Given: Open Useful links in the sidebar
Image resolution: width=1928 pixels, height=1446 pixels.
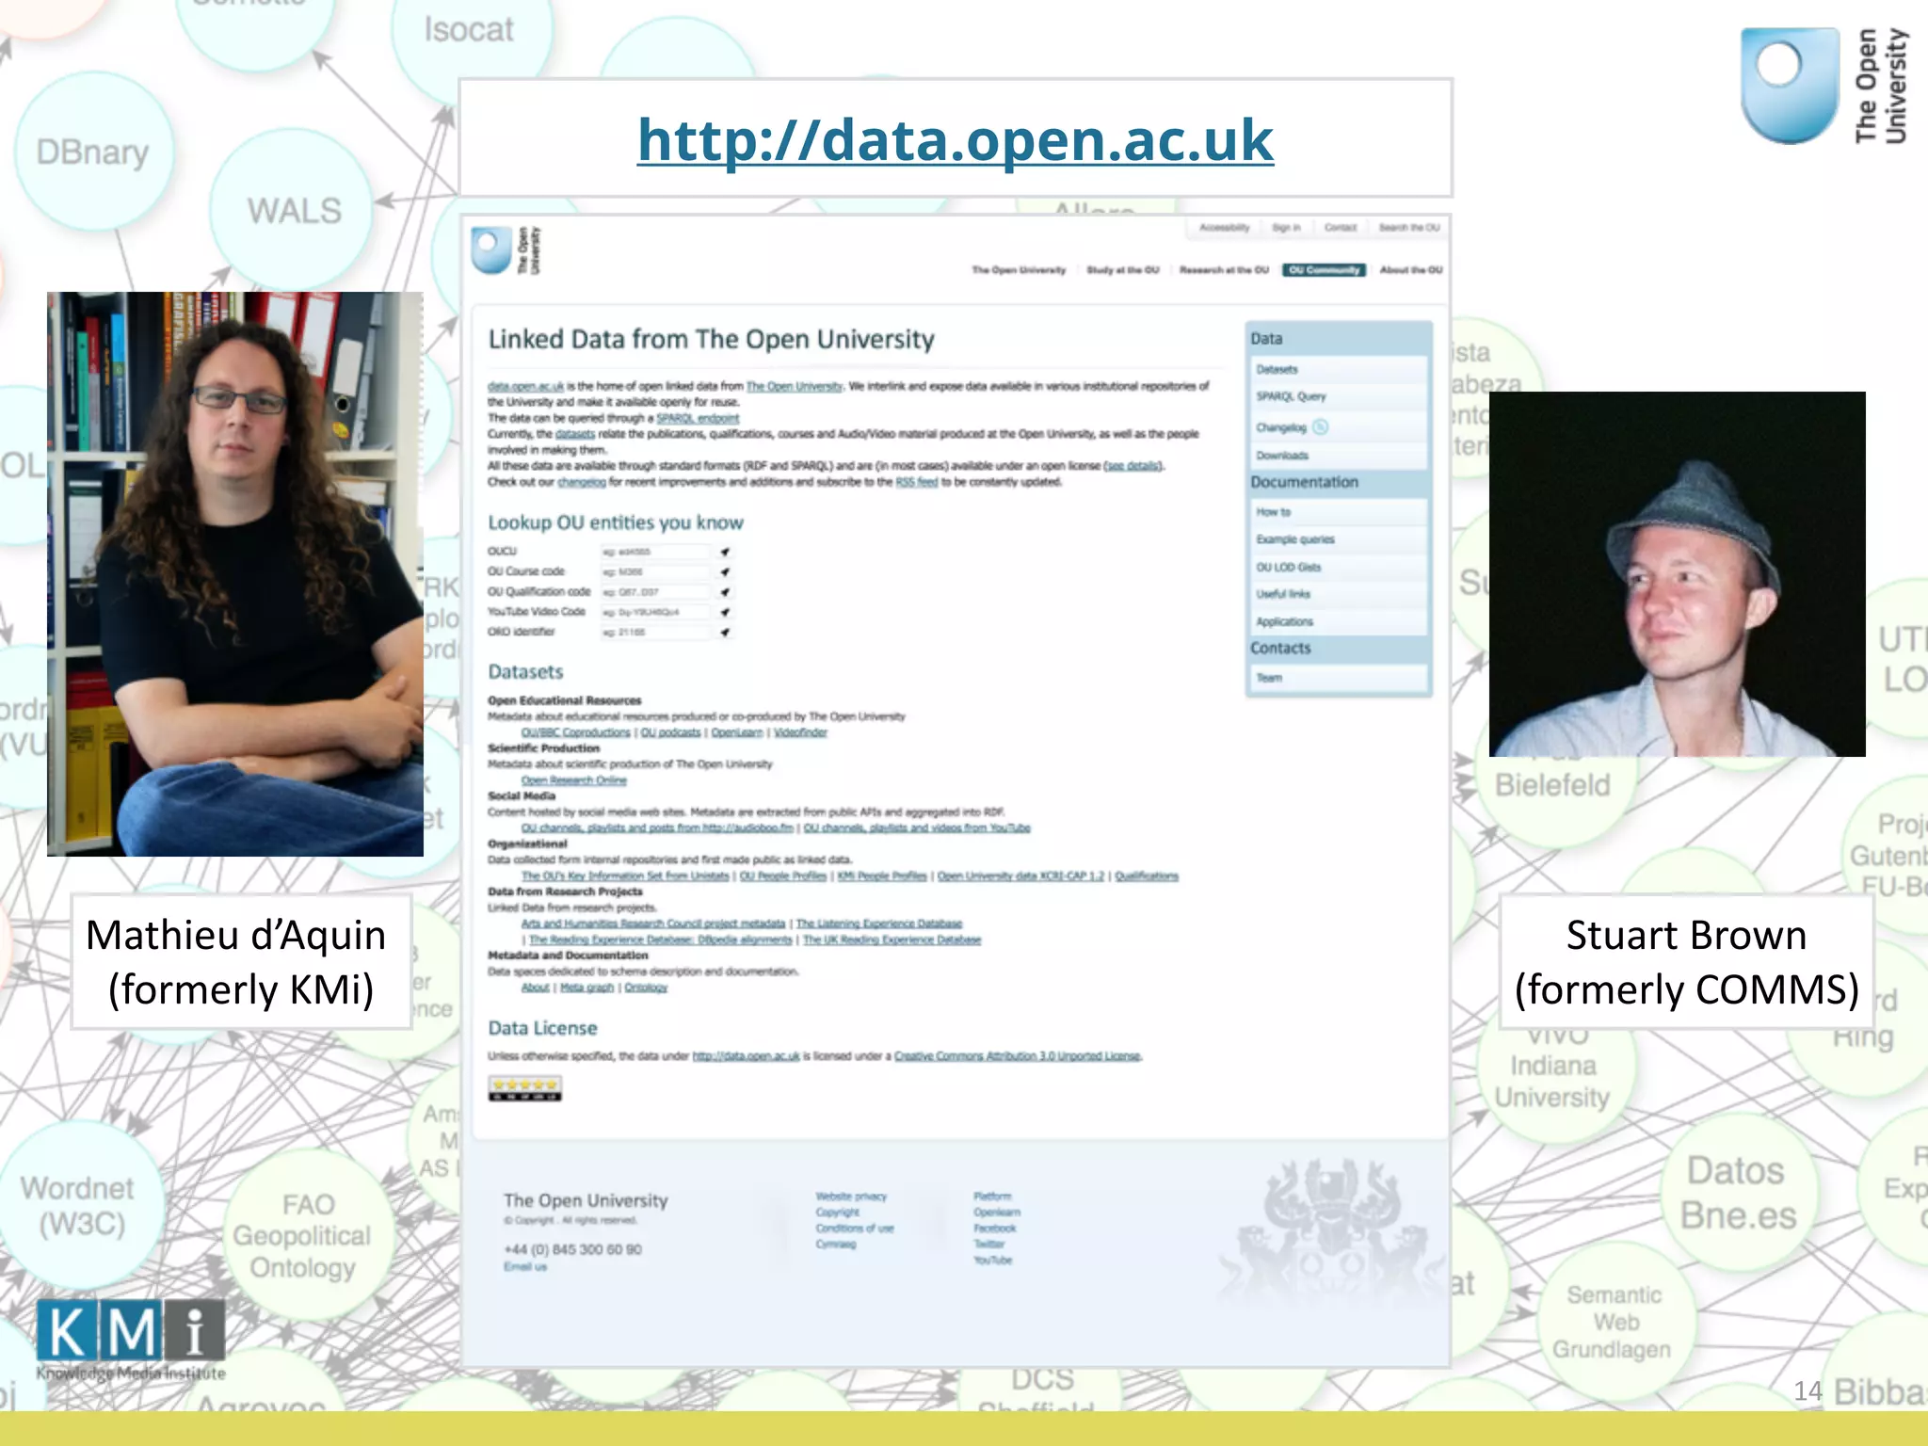Looking at the screenshot, I should click(1340, 594).
